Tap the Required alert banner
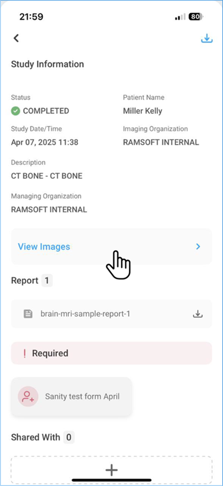The image size is (223, 486). [x=111, y=353]
